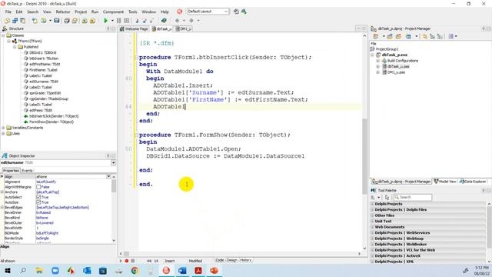Click the yellow sun icon in Project Manager
Screen dimensions: 492x277
coord(424,36)
